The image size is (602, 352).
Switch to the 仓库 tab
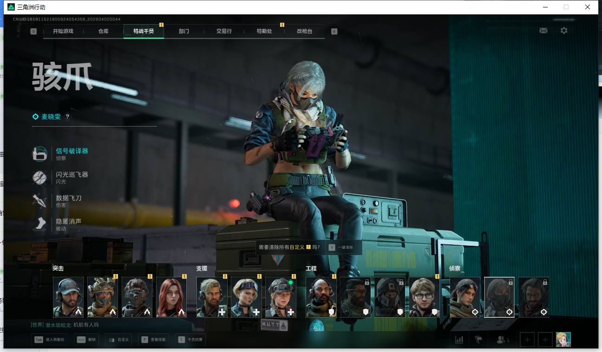point(103,32)
